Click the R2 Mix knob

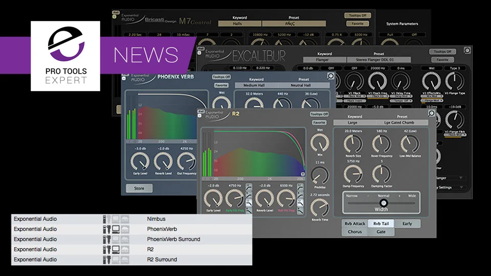[320, 143]
